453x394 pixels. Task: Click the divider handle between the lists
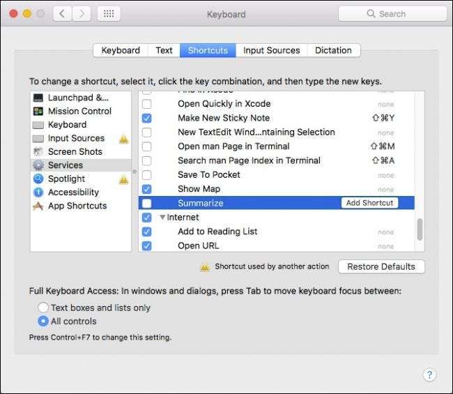pyautogui.click(x=135, y=172)
